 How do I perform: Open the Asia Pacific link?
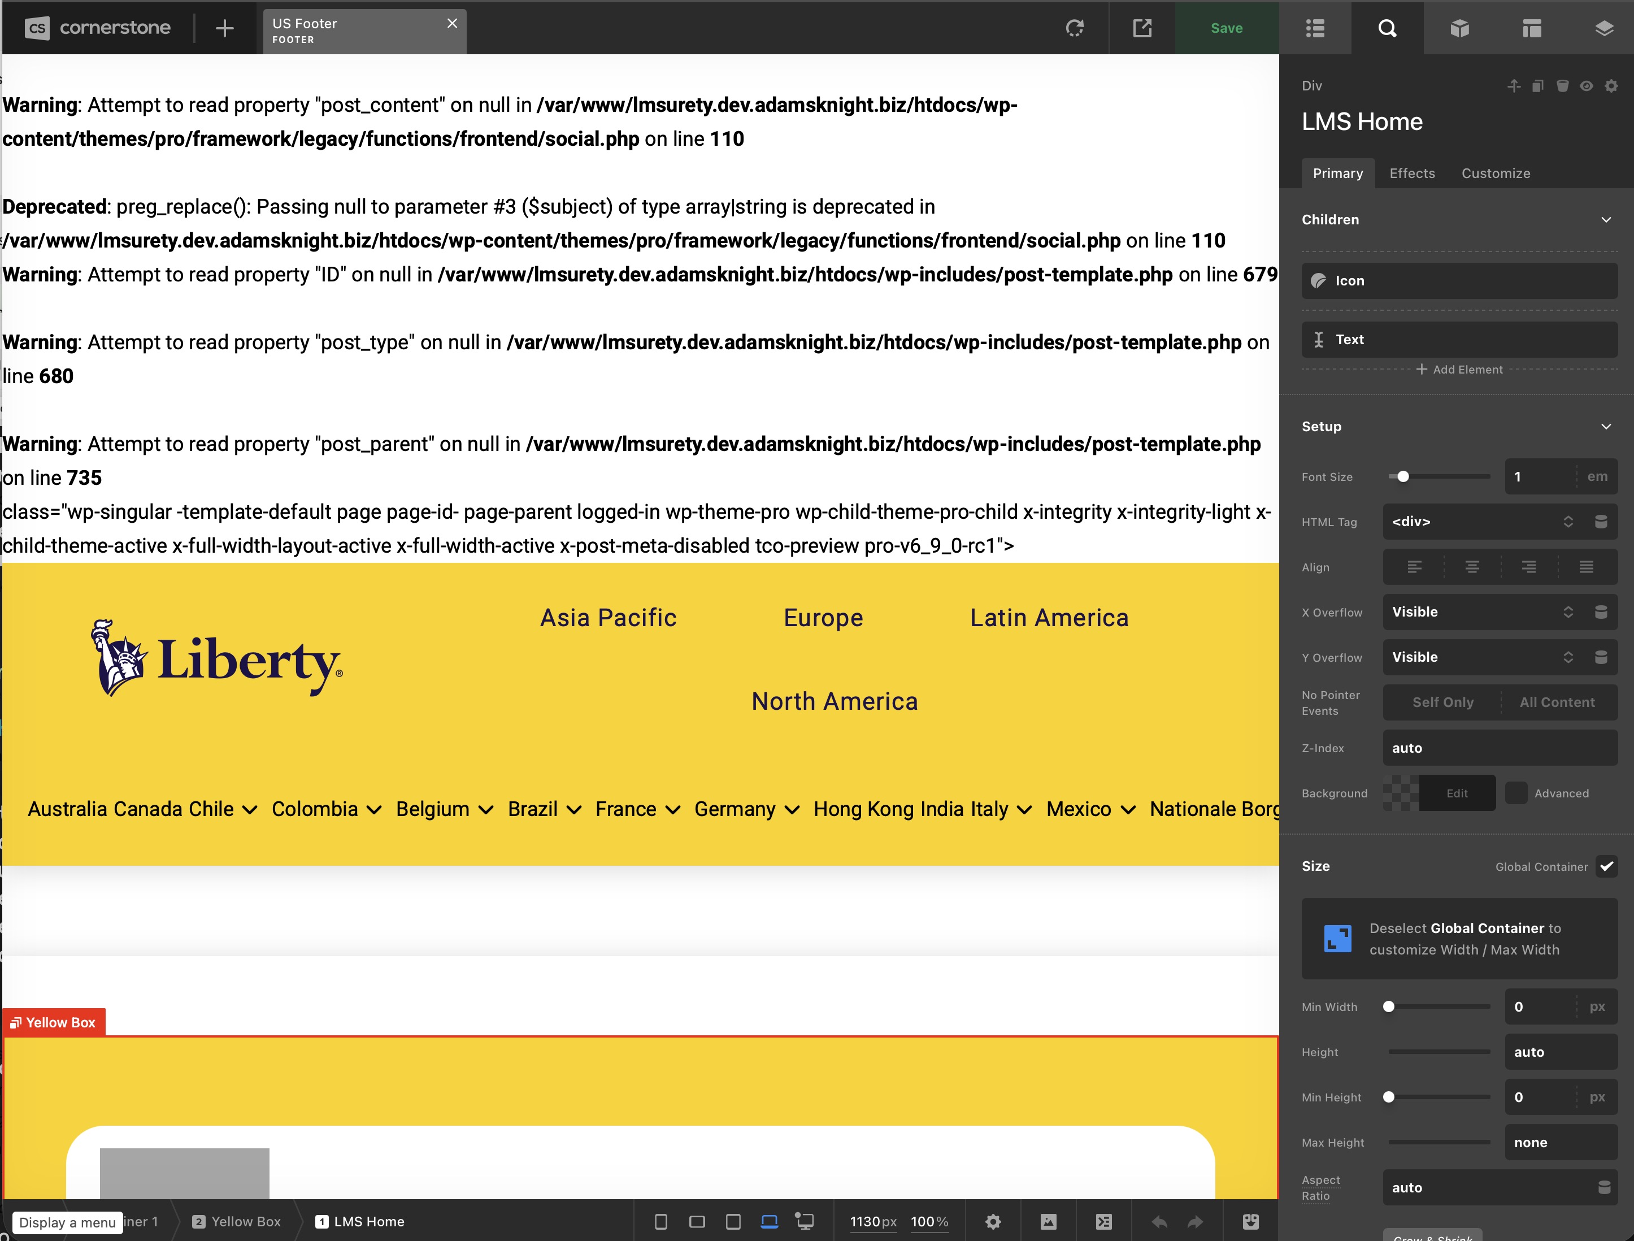tap(608, 618)
